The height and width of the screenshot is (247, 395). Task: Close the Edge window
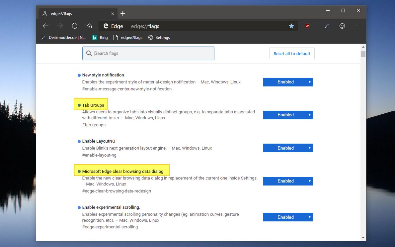point(358,10)
